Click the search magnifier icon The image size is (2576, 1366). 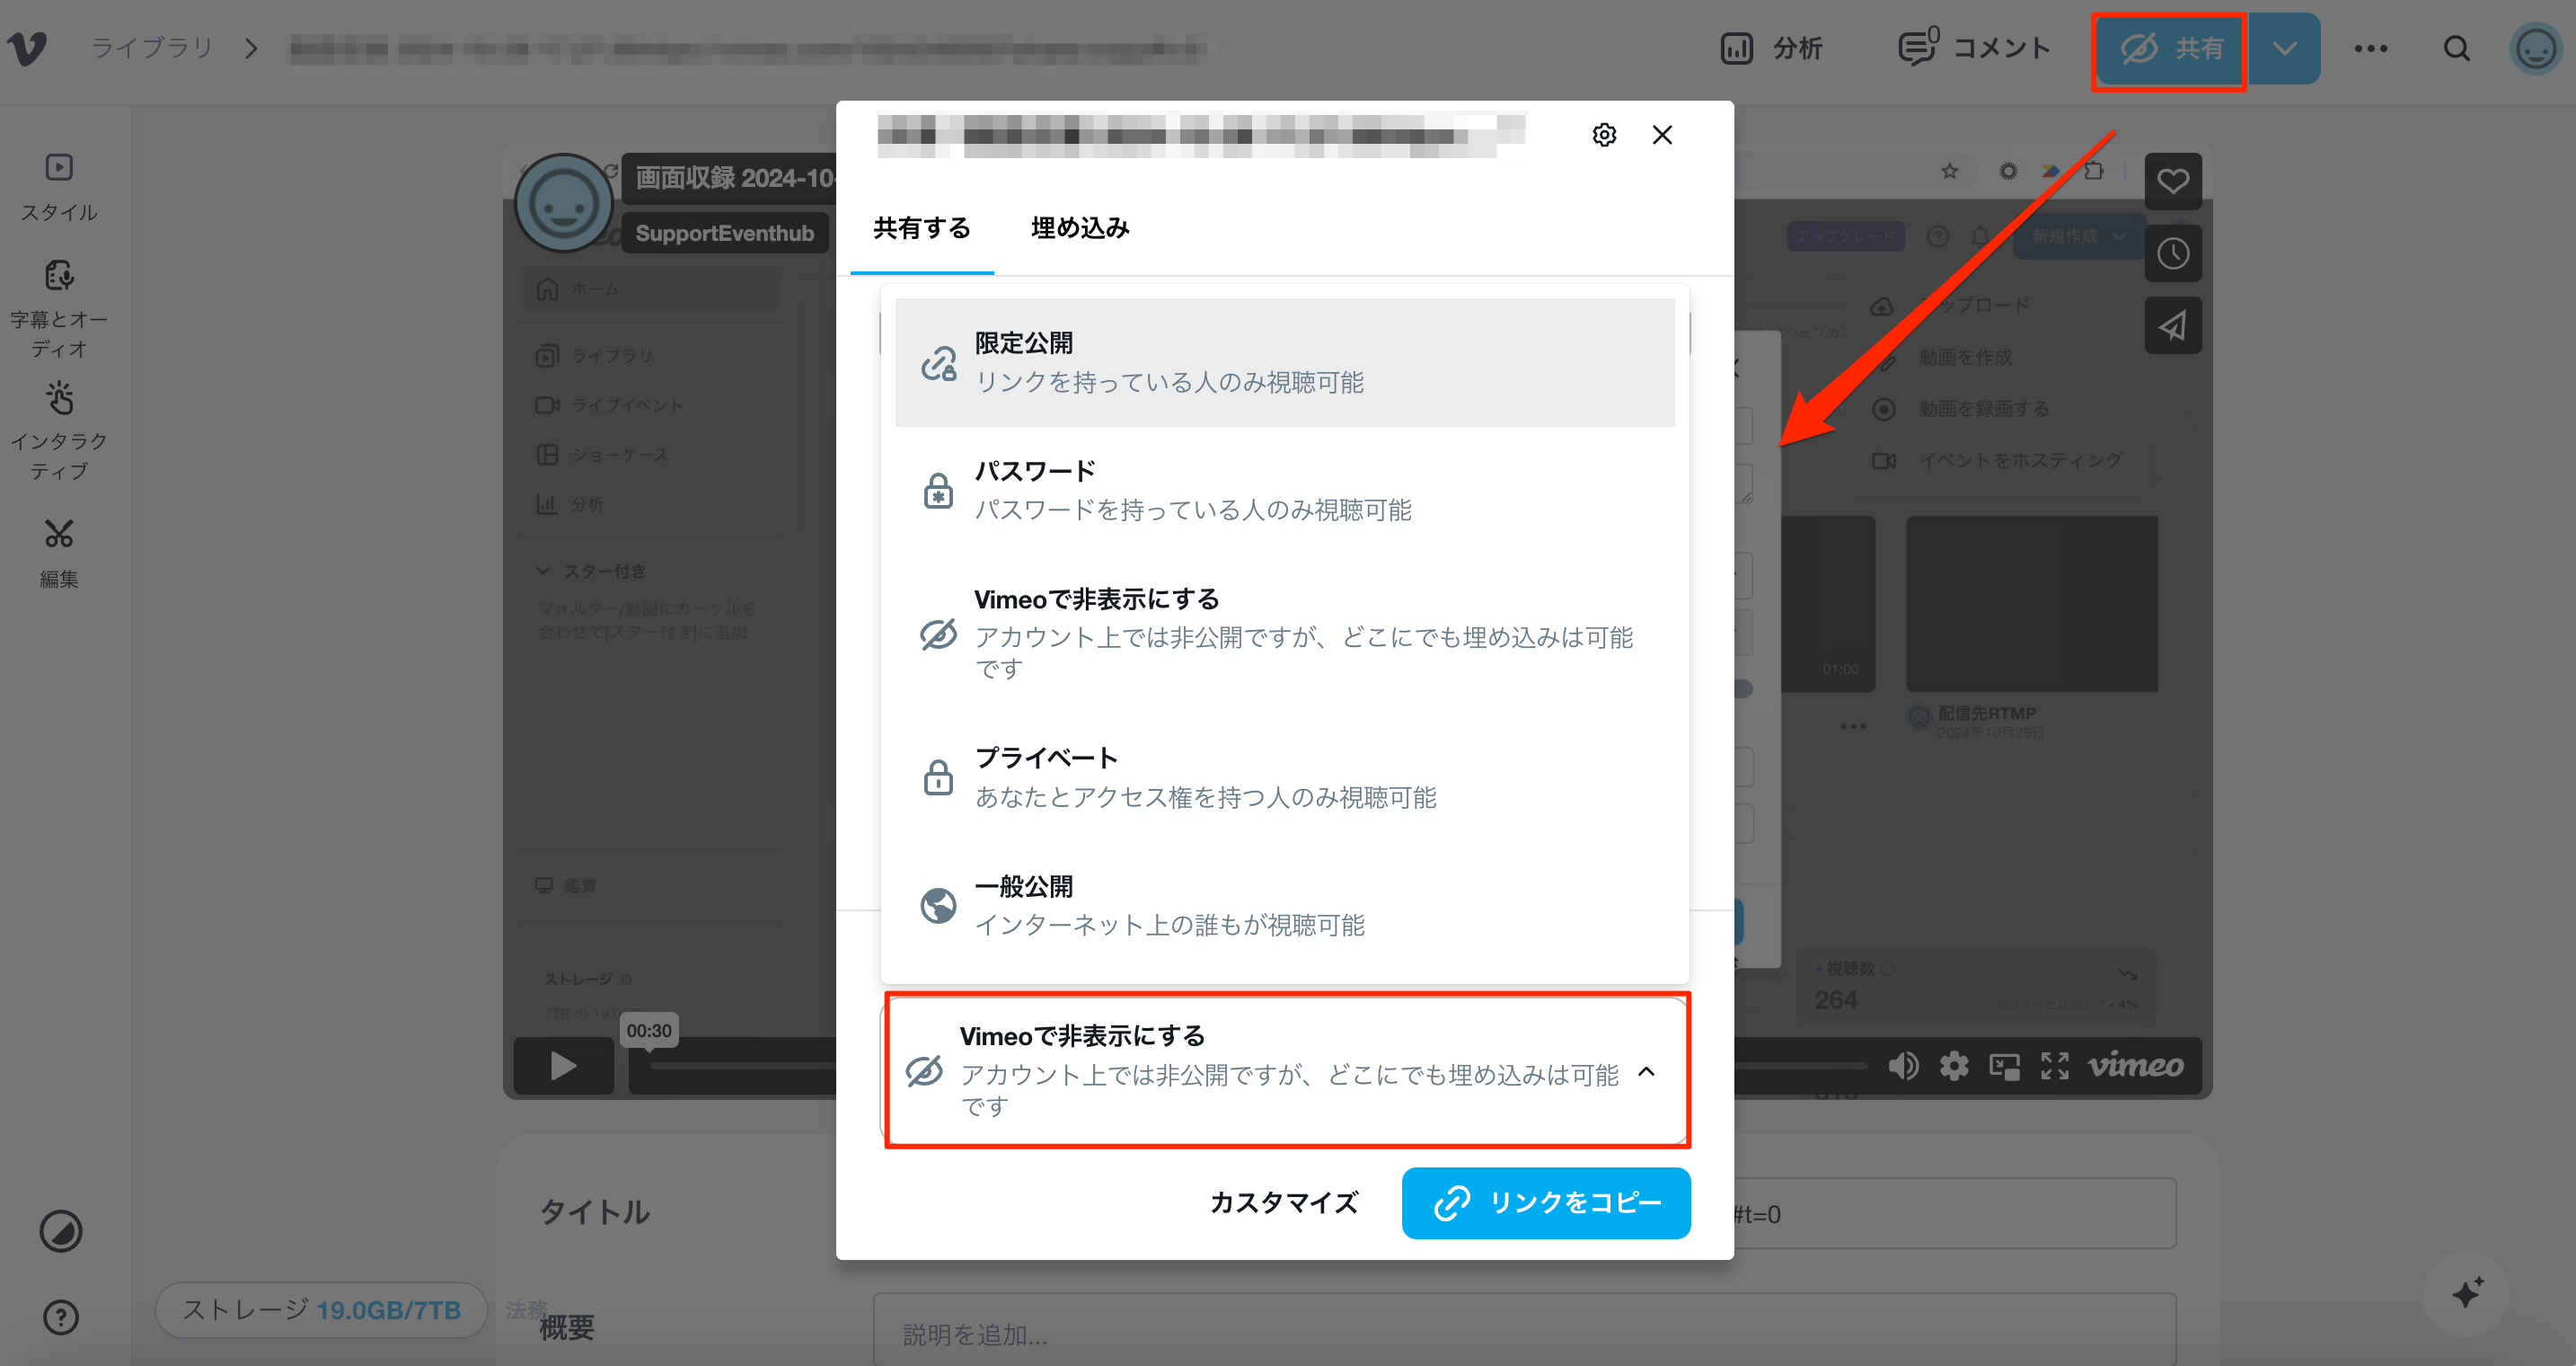[2457, 48]
